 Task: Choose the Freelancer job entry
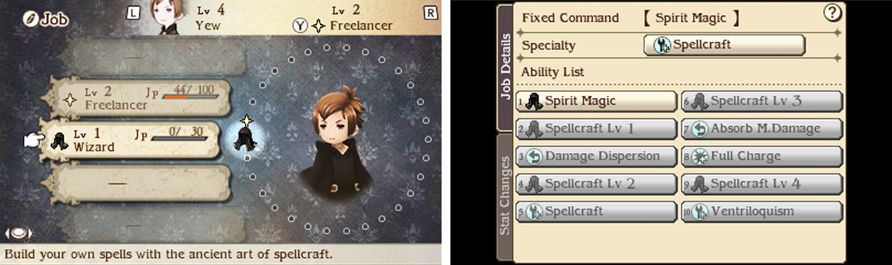[x=135, y=99]
